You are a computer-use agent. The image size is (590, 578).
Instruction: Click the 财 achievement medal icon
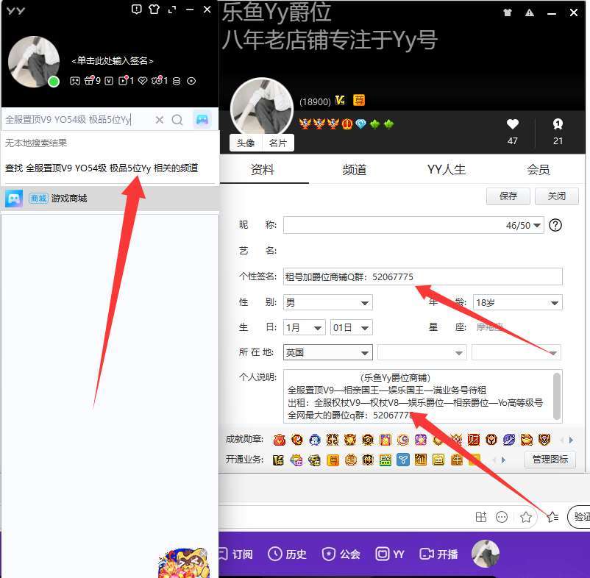(473, 439)
